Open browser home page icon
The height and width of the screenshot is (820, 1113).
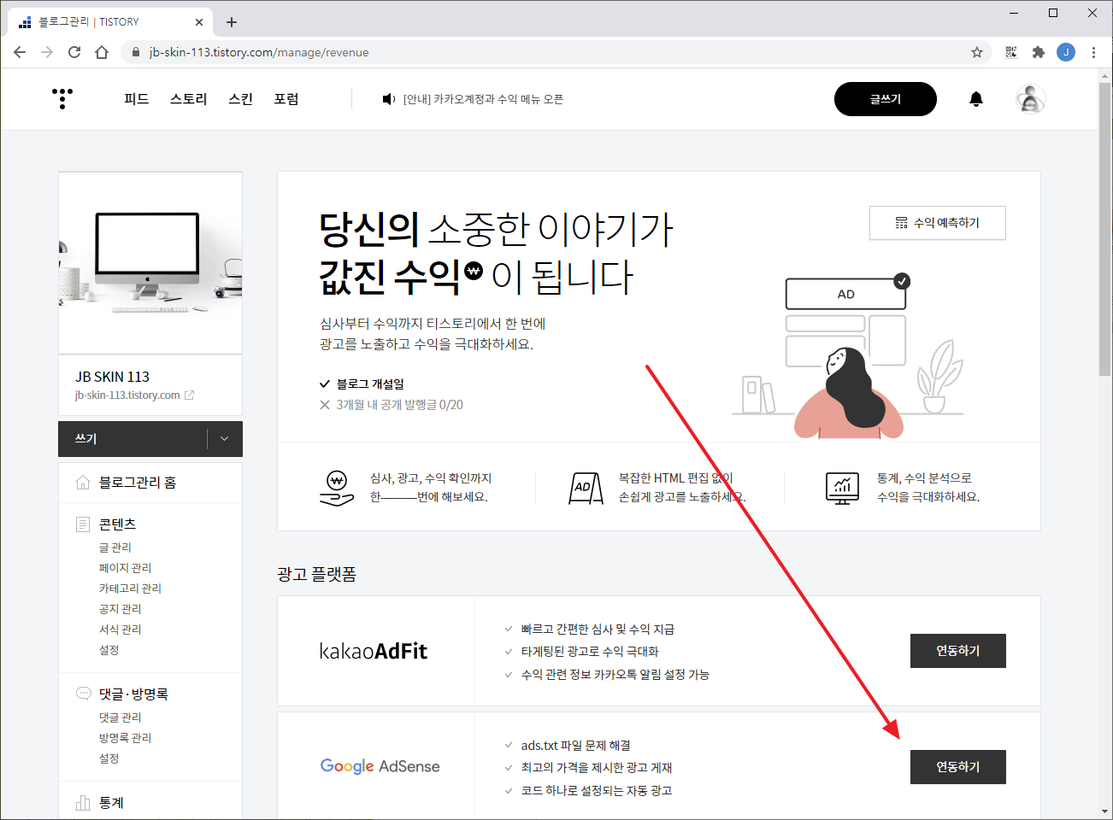pyautogui.click(x=102, y=52)
